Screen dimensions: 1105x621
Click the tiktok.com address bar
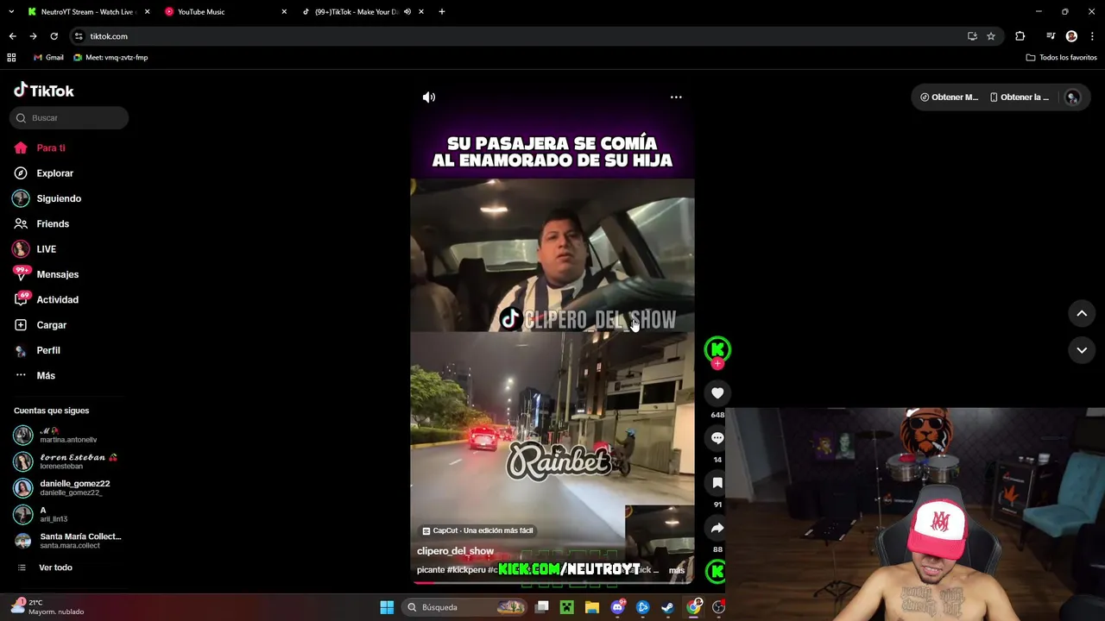pos(535,36)
